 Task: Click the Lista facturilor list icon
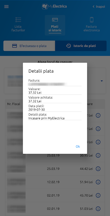point(18,20)
